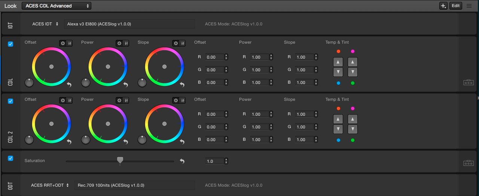
Task: Switch CDL Power wheel to sliders mode
Action: coord(126,43)
